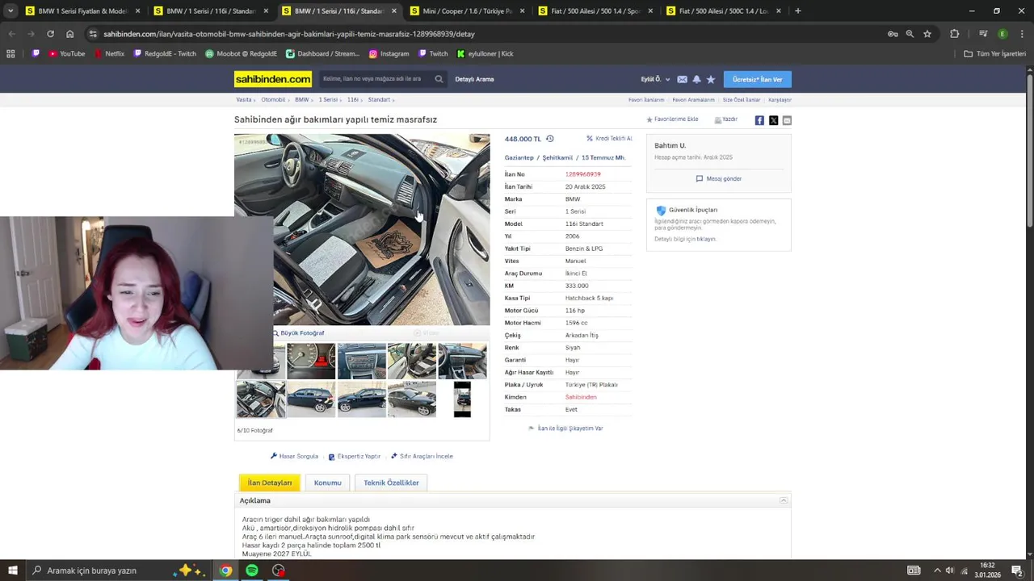Select the red gauge cluster thumbnail
The image size is (1034, 581).
pyautogui.click(x=311, y=361)
